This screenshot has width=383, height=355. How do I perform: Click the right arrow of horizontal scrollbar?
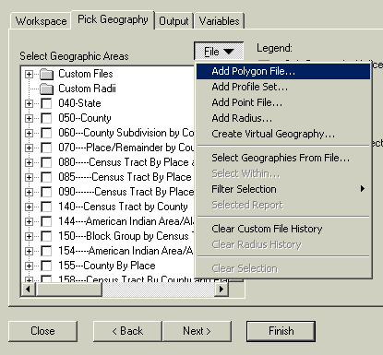pos(221,289)
